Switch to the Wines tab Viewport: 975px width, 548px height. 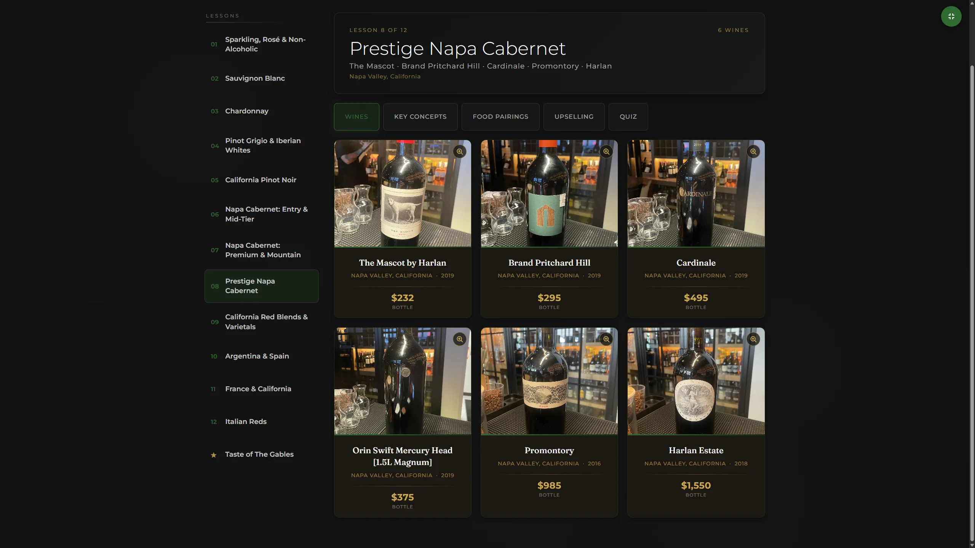click(x=356, y=117)
